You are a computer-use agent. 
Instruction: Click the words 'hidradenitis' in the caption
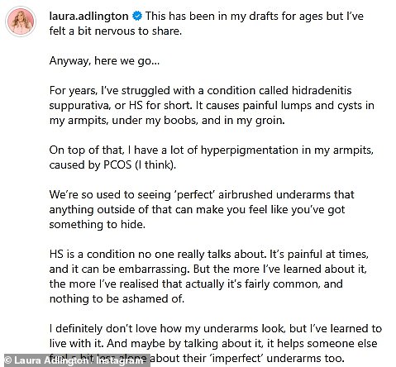click(322, 90)
